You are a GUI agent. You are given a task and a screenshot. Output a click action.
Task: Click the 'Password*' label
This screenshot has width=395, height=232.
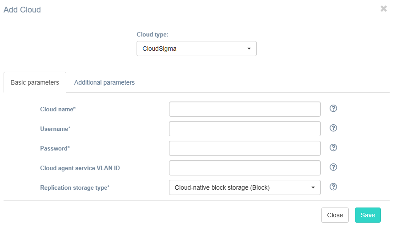point(55,148)
